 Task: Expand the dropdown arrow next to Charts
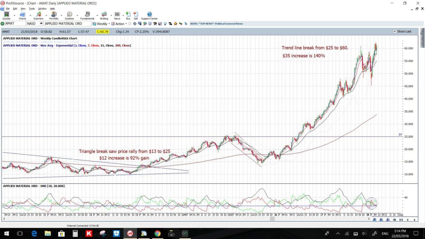[30, 15]
